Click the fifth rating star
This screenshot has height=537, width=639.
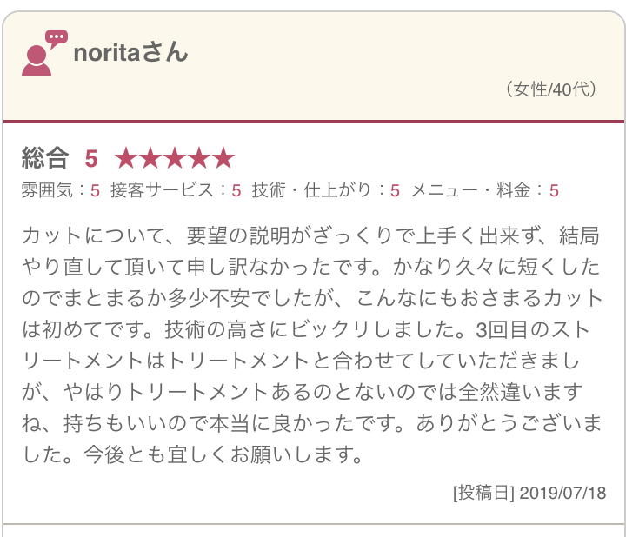(x=223, y=158)
